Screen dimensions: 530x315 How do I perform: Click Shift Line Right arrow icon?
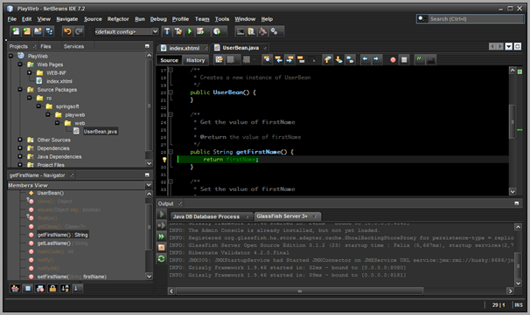(x=376, y=59)
